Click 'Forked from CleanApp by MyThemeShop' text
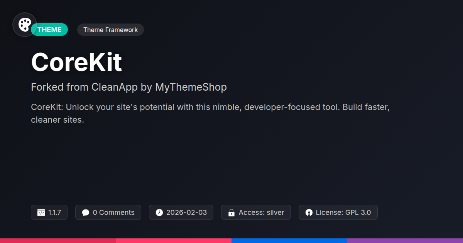The width and height of the screenshot is (463, 243). [x=129, y=87]
